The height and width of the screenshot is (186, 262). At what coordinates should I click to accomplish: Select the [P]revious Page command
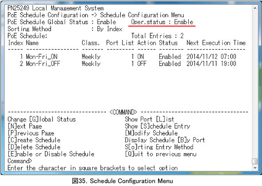pos(31,133)
